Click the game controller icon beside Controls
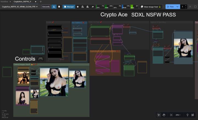This screenshot has width=198, height=120. (x=41, y=59)
